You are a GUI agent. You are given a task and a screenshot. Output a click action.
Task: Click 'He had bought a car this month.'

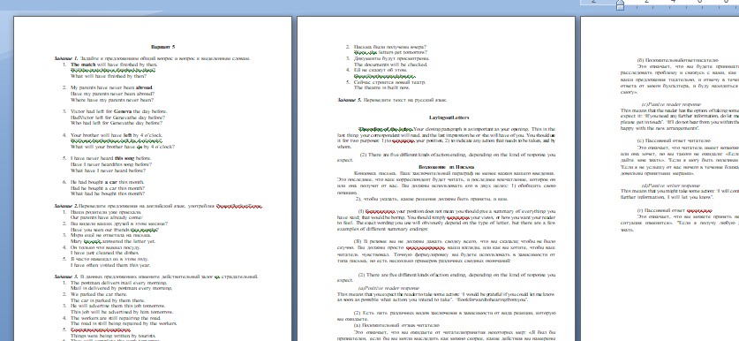(x=108, y=182)
